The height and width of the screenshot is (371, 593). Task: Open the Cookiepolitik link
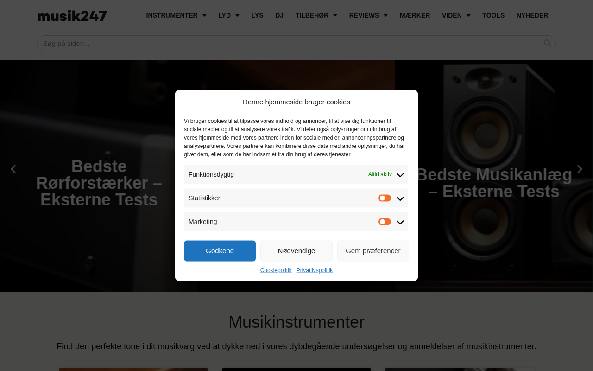coord(276,270)
